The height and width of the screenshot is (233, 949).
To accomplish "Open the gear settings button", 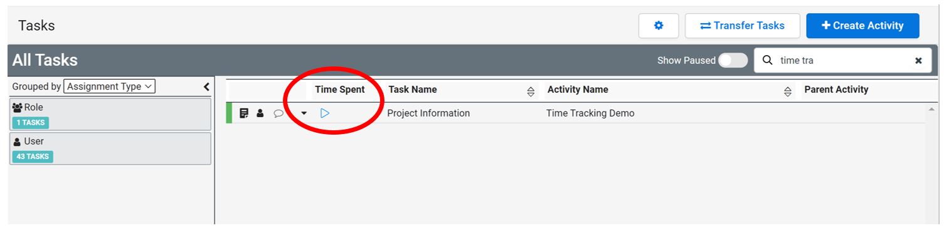I will coord(659,26).
